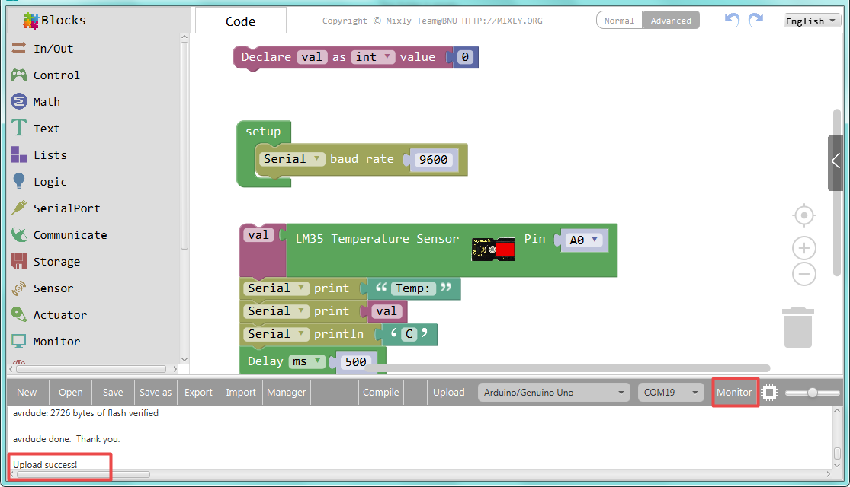The width and height of the screenshot is (850, 487).
Task: Center the workspace with crosshair icon
Action: [804, 215]
